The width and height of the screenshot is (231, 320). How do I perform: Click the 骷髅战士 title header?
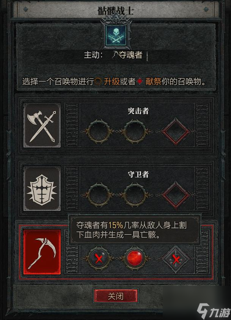coord(115,10)
